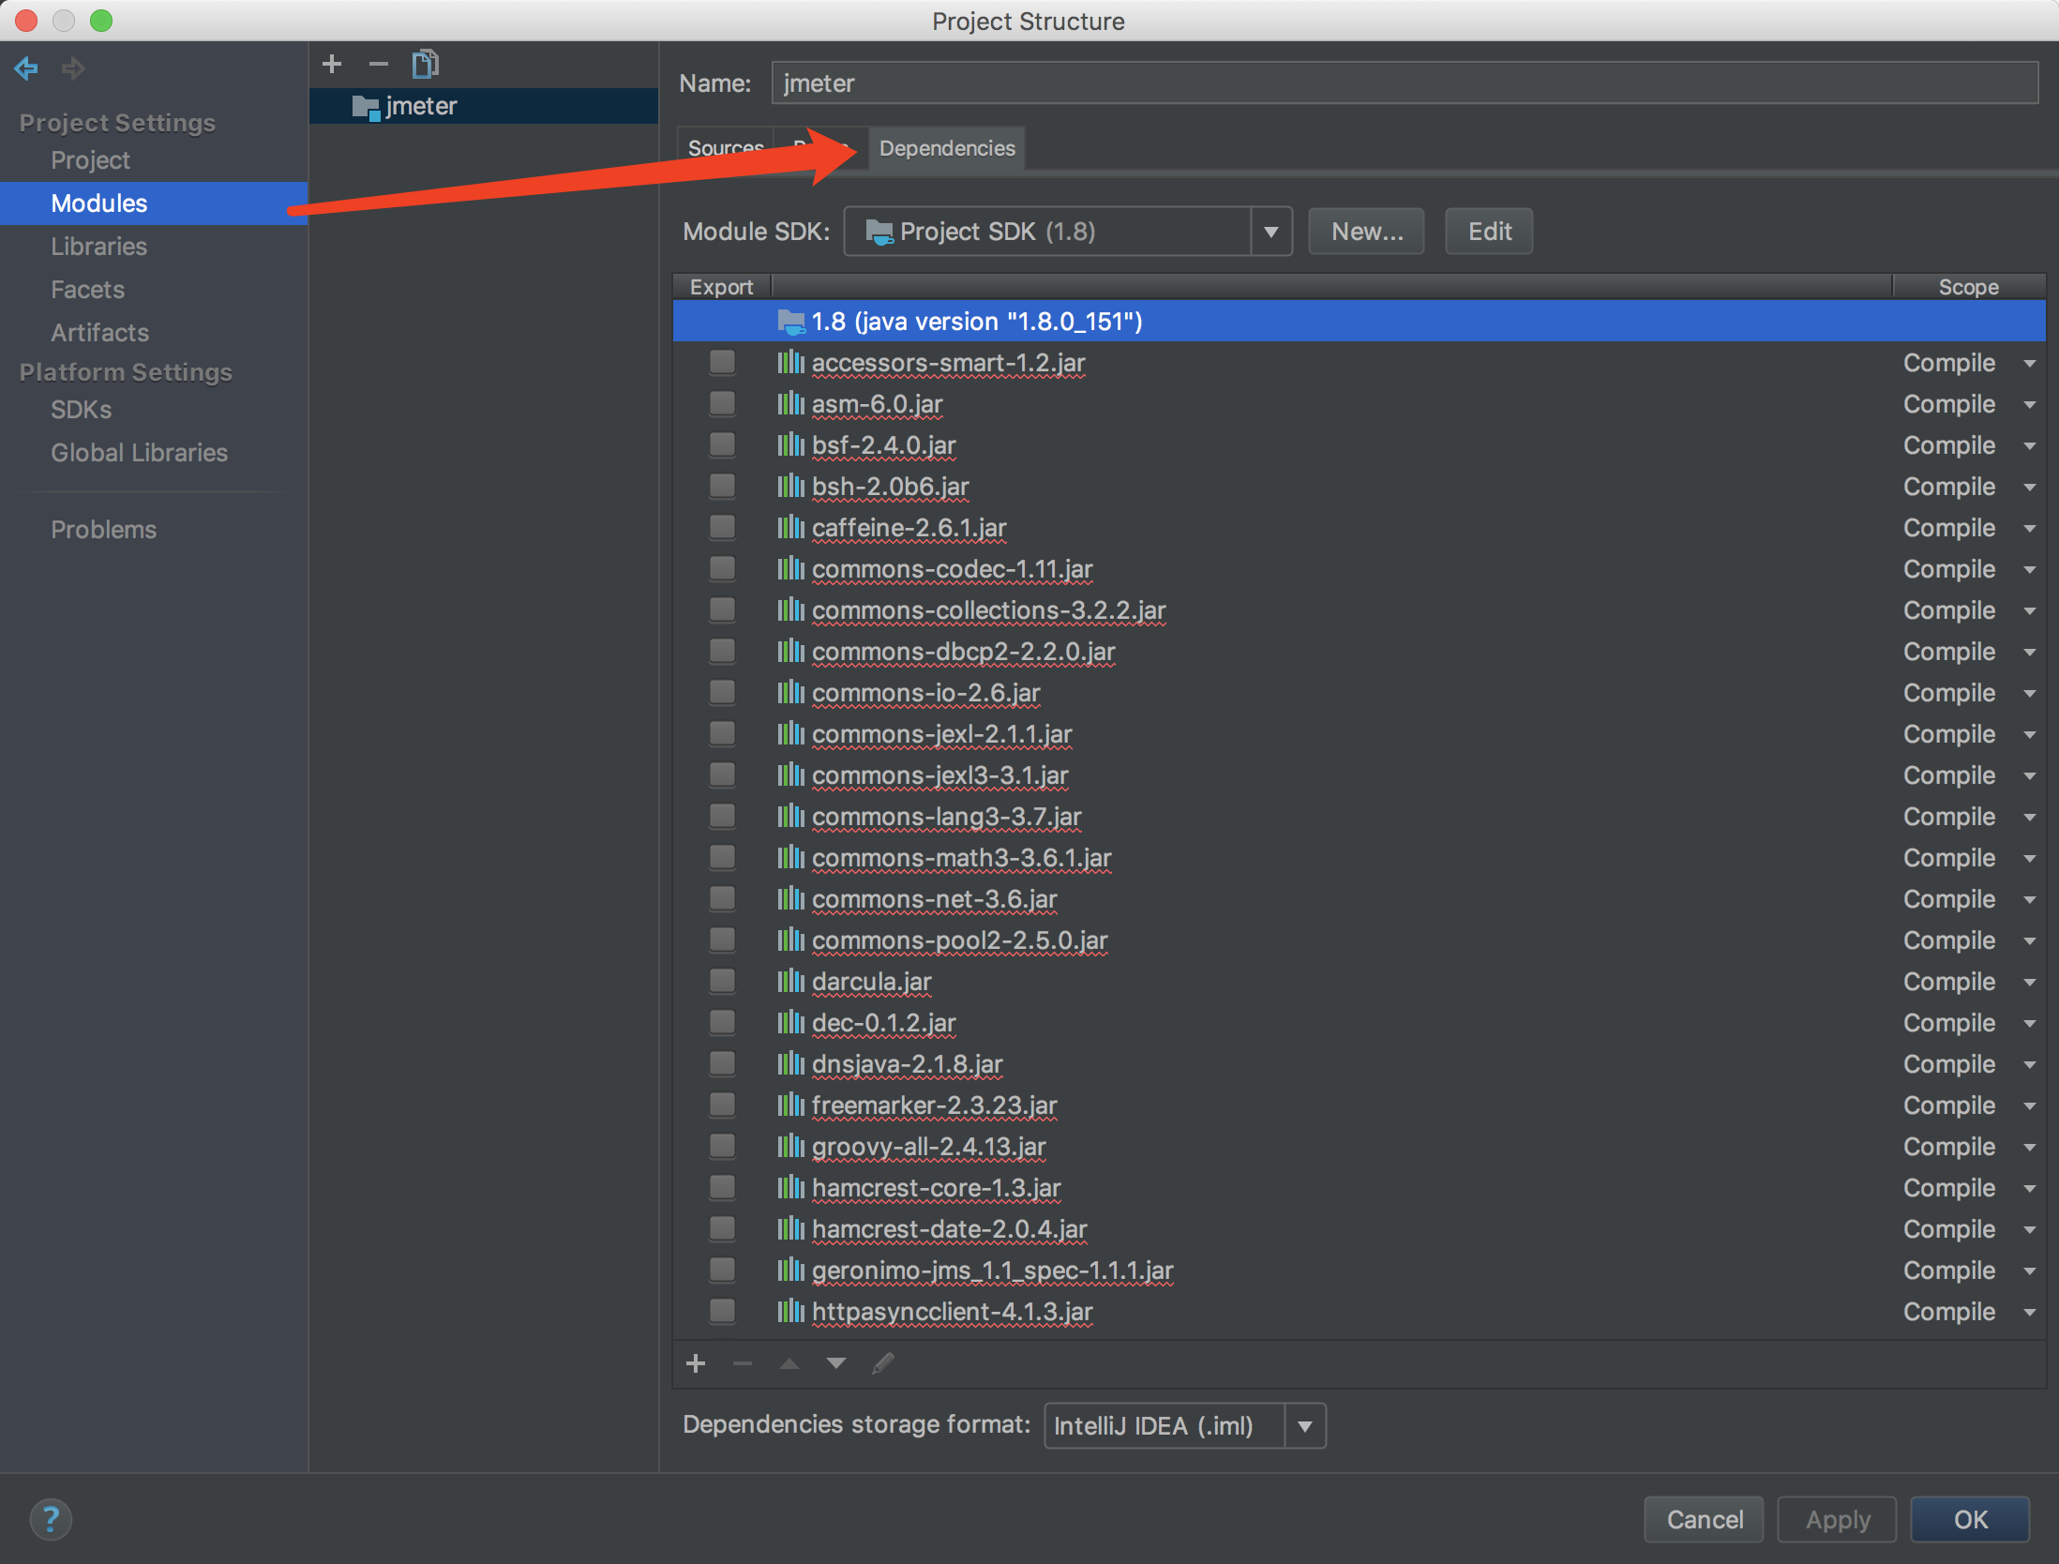2059x1564 pixels.
Task: Click library icon of httpasyncclient-4.1.3.jar
Action: 790,1312
